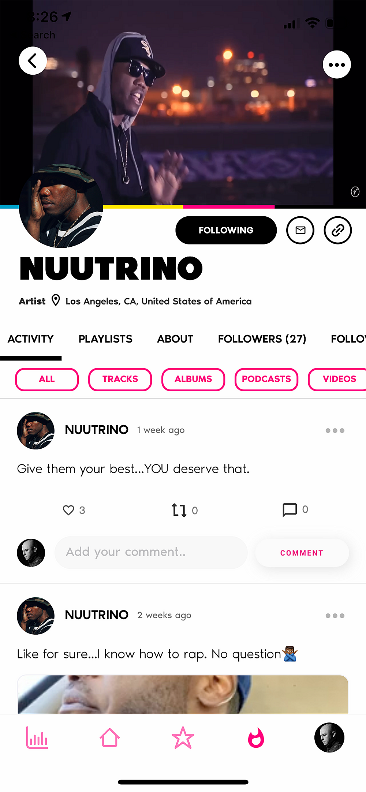Like the 'Give them your best' post
Image resolution: width=366 pixels, height=792 pixels.
(68, 510)
